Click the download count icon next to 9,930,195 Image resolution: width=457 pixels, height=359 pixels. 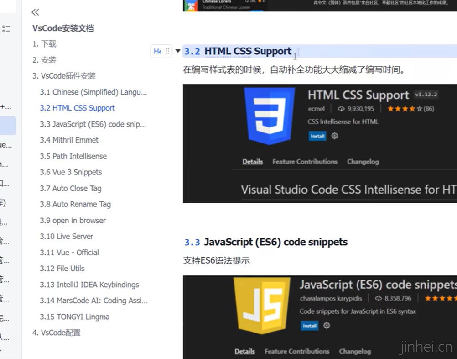[x=341, y=109]
